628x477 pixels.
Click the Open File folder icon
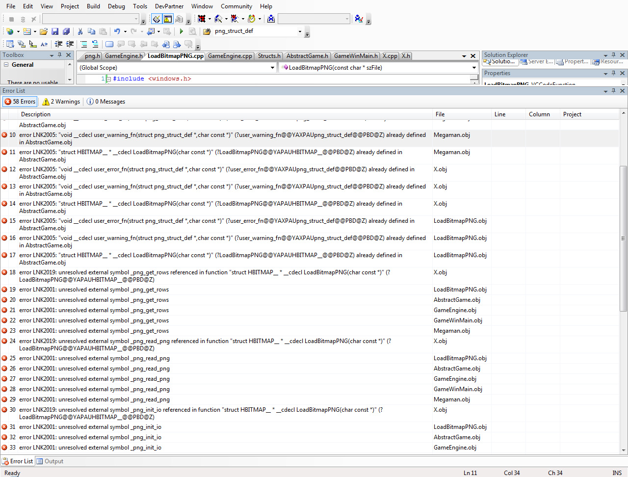pyautogui.click(x=43, y=30)
